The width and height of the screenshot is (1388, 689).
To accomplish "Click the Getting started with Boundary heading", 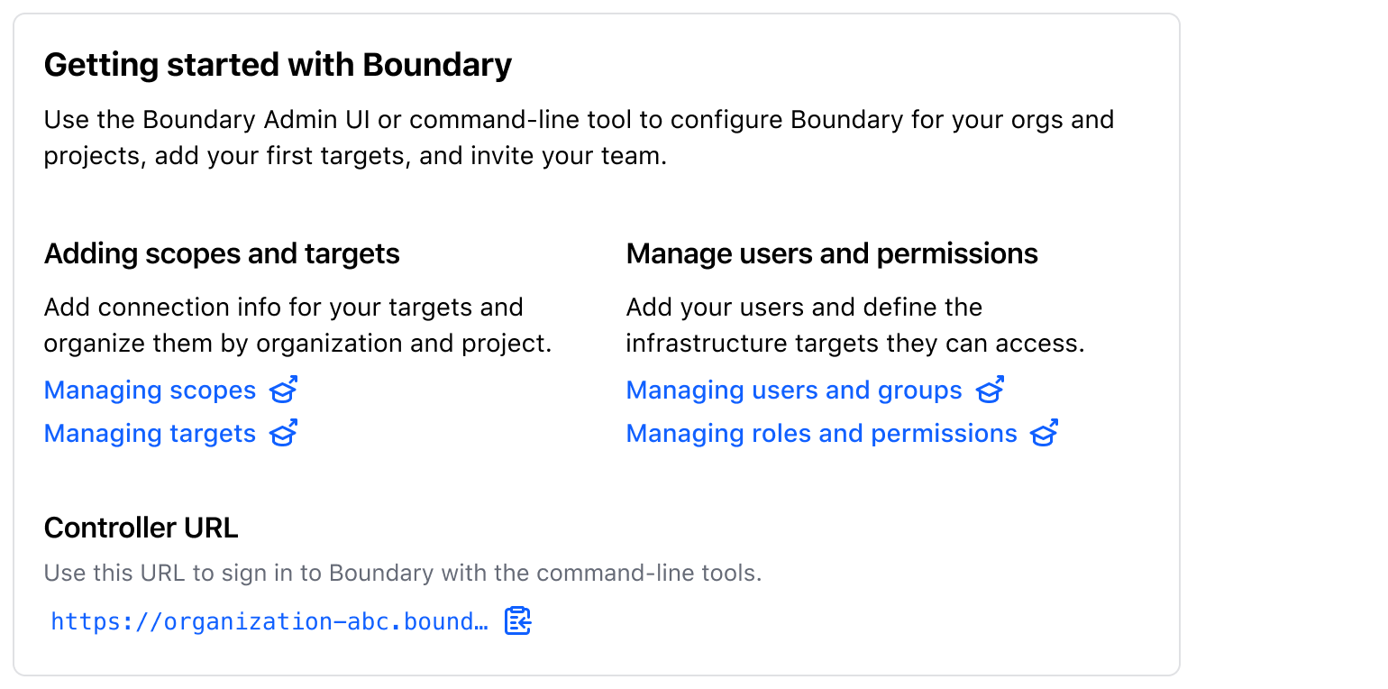I will pyautogui.click(x=277, y=64).
